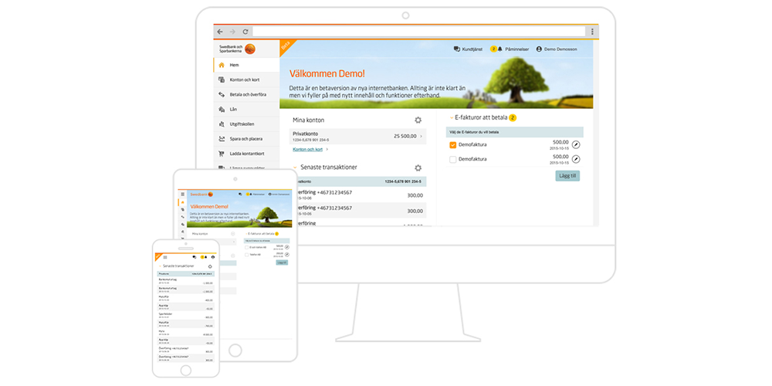Viewport: 772px width, 386px height.
Task: Click the account number 1234-5,678 901 234-5 in the transactions header
Action: (403, 181)
